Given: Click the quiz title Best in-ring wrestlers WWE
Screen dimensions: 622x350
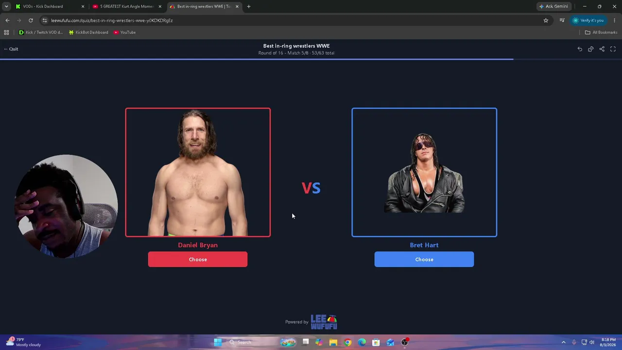Looking at the screenshot, I should [x=296, y=46].
